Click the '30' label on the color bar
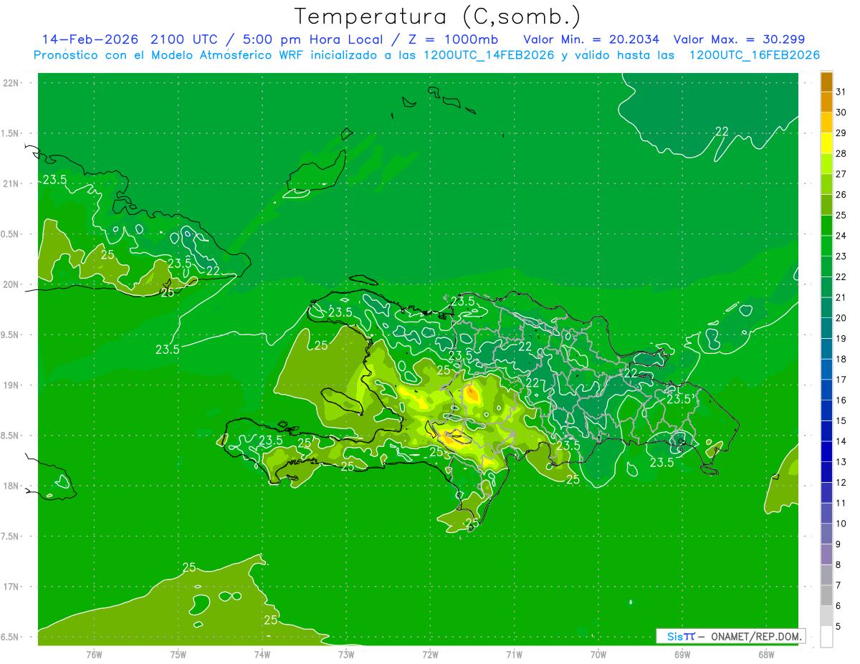Viewport: 860px width, 664px height. pyautogui.click(x=841, y=112)
